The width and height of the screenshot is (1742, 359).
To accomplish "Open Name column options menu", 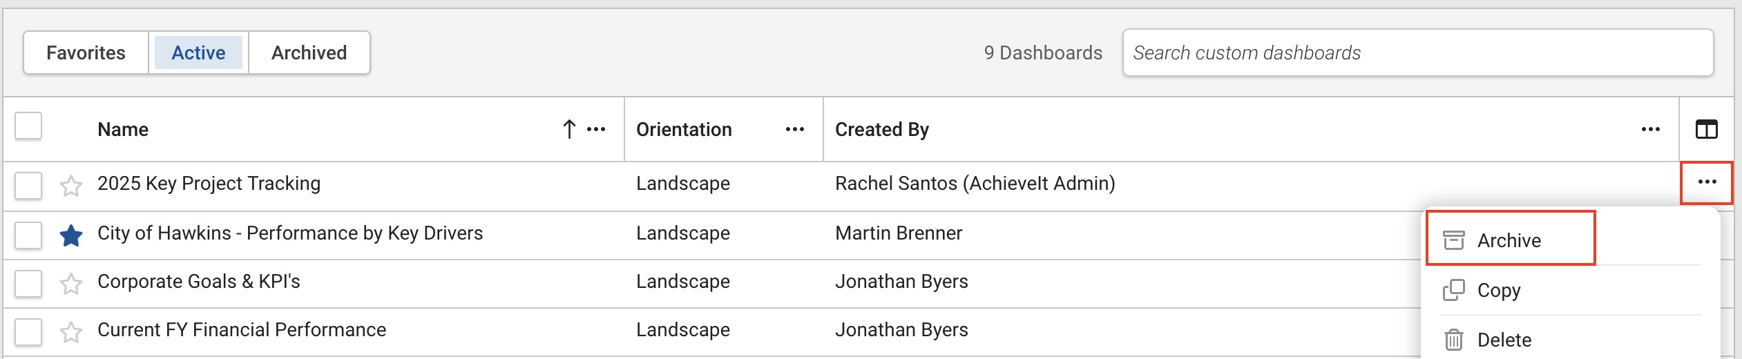I will point(596,129).
